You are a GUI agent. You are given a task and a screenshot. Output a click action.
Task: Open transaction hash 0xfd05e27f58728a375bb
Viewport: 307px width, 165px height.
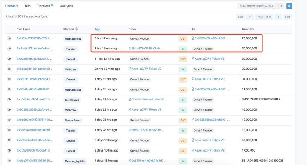[x=34, y=38]
